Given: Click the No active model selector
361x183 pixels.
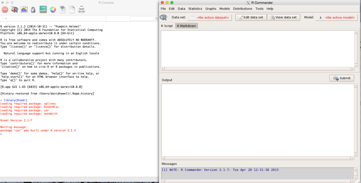Looking at the screenshot, I should (x=337, y=17).
